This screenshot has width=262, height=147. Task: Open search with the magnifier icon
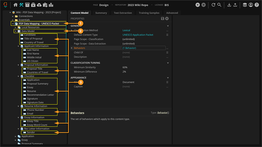click(219, 5)
